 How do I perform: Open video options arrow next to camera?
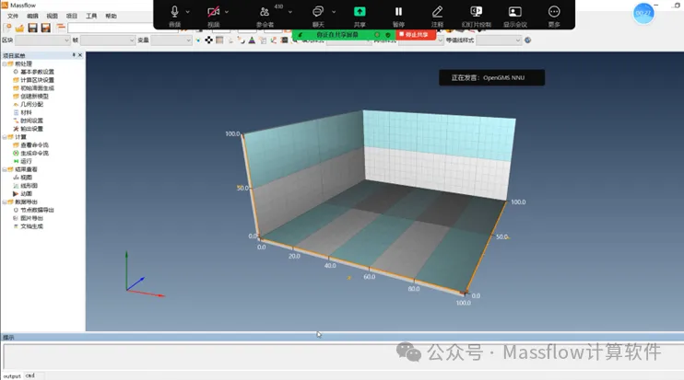227,12
